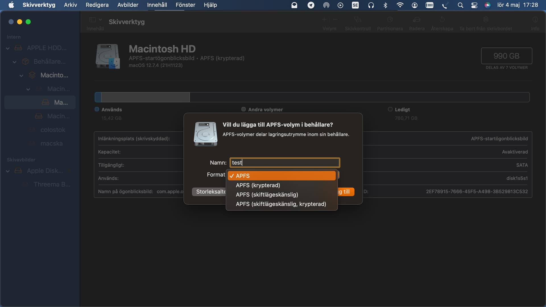This screenshot has height=307, width=546.
Task: Click the Ledigt 780,71 GB value
Action: 406,118
